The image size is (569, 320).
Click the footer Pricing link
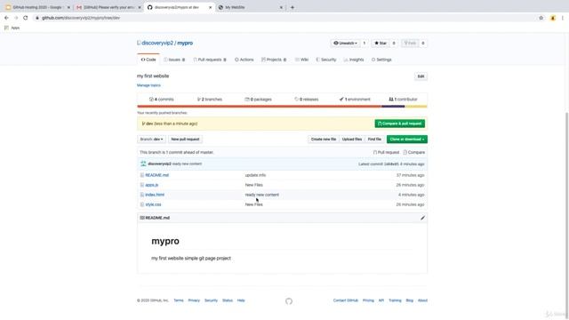tap(368, 300)
